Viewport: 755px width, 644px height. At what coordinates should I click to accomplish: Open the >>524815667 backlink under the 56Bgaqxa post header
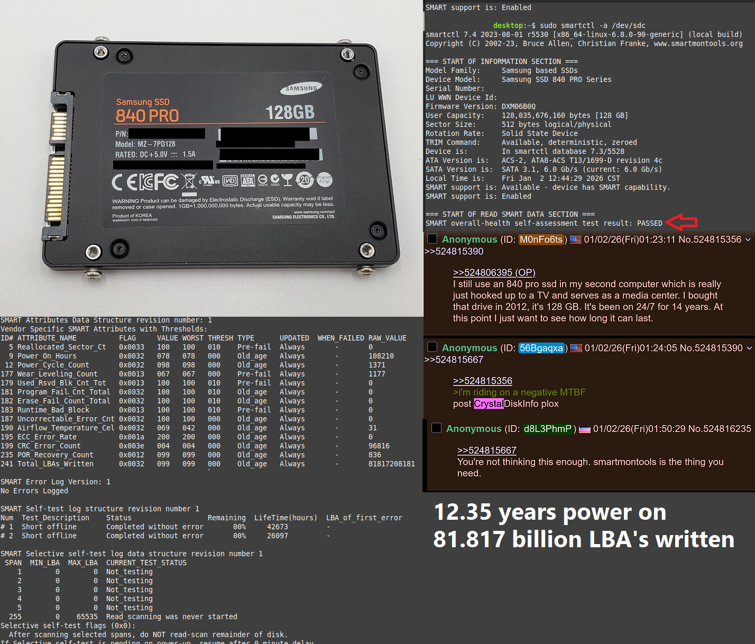pos(454,360)
